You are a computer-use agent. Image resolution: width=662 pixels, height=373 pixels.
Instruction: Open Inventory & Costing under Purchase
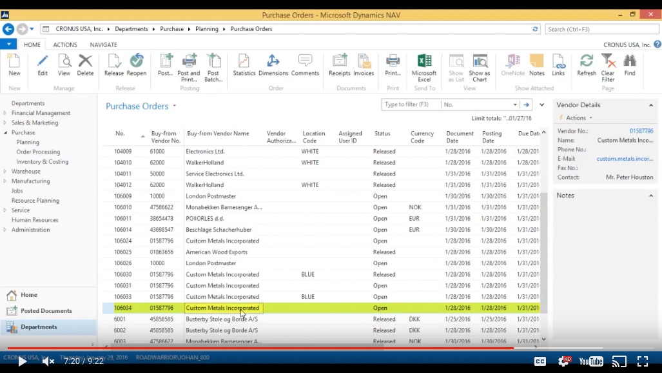pos(42,161)
